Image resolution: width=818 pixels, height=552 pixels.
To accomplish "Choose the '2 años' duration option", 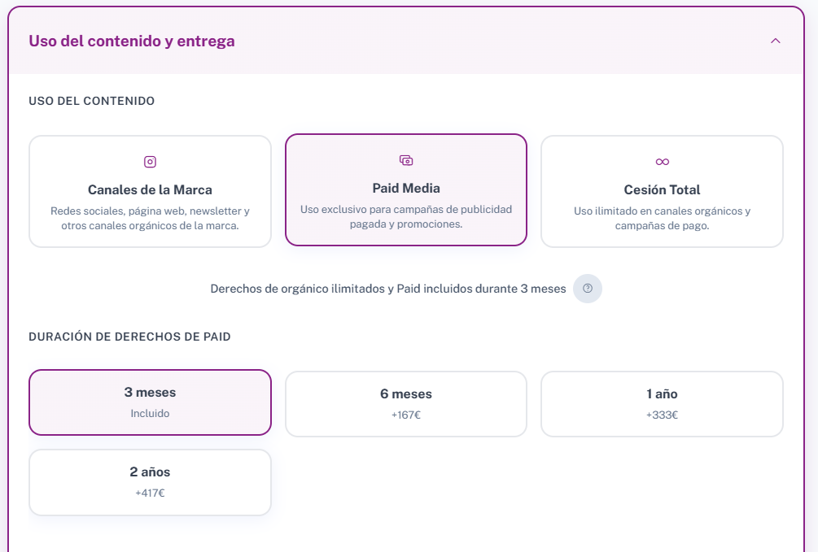I will [150, 472].
